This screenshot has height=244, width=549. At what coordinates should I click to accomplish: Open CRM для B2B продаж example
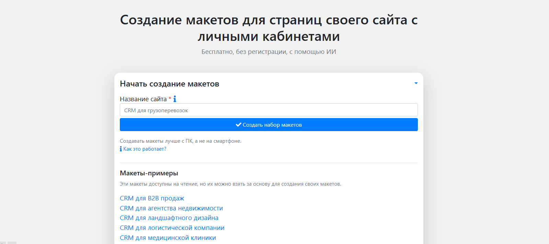coord(152,198)
